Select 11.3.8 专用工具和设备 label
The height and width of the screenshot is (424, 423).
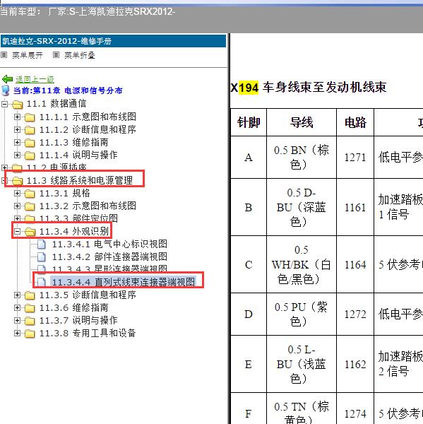pos(88,333)
